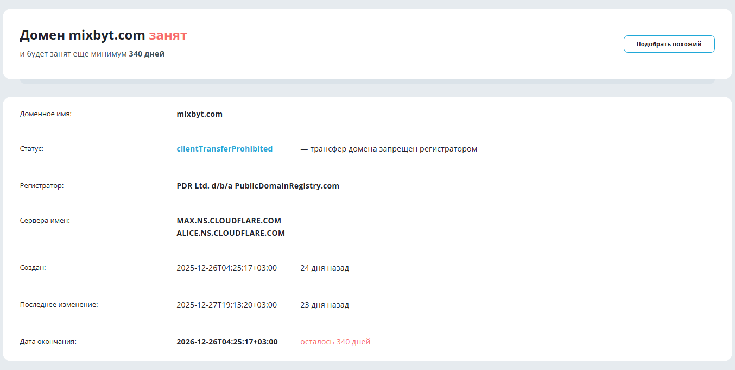Click the last change date 2025-12-27T19:13:20+03:00

(x=227, y=305)
